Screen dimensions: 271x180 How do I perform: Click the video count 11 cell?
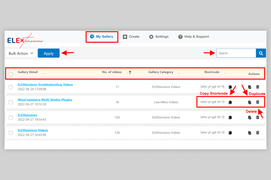(x=117, y=87)
